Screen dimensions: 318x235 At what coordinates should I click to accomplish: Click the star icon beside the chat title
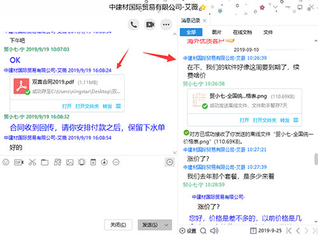point(203,8)
